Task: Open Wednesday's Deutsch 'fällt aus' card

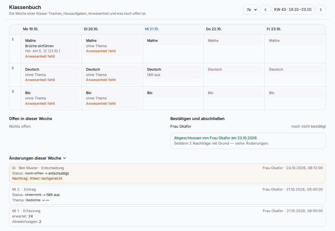Action: [173, 72]
